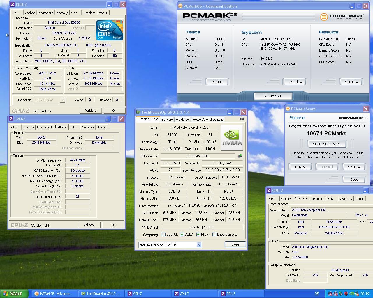This screenshot has height=298, width=373.
Task: Toggle the PhysX checkbox in GPU-Z
Action: point(198,235)
